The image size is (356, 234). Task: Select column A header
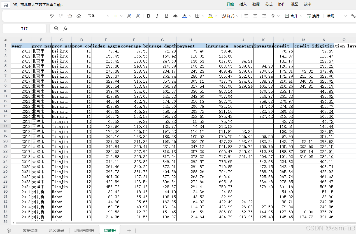[21, 40]
